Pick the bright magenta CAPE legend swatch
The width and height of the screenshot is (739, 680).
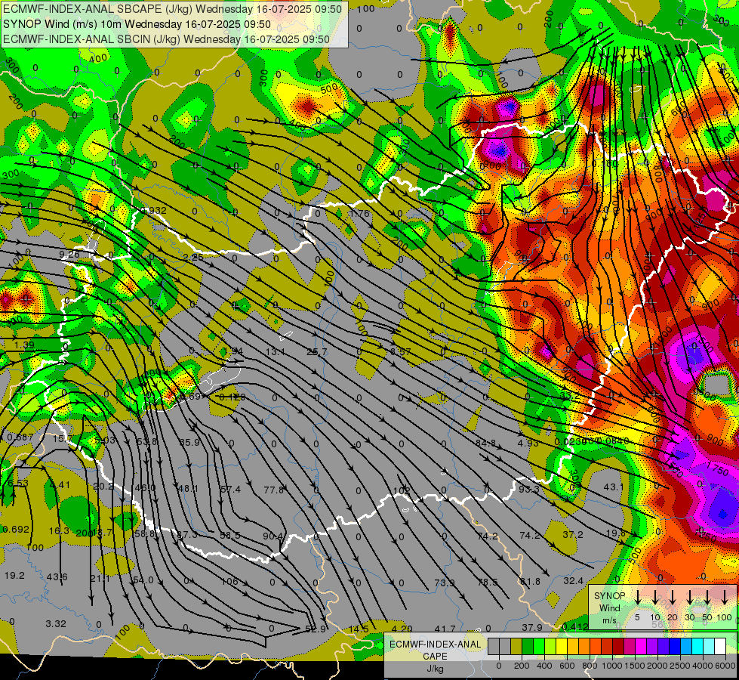point(641,647)
